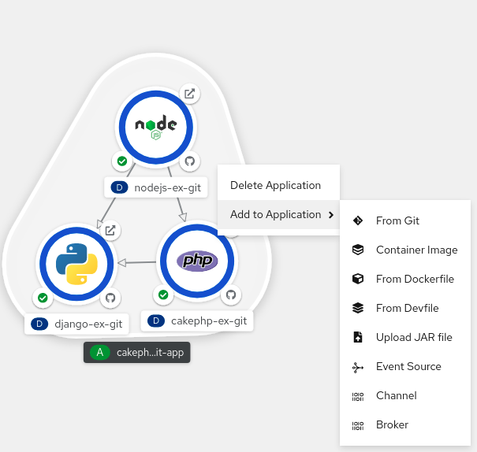Select From Dockerfile option
477x452 pixels.
pos(415,279)
